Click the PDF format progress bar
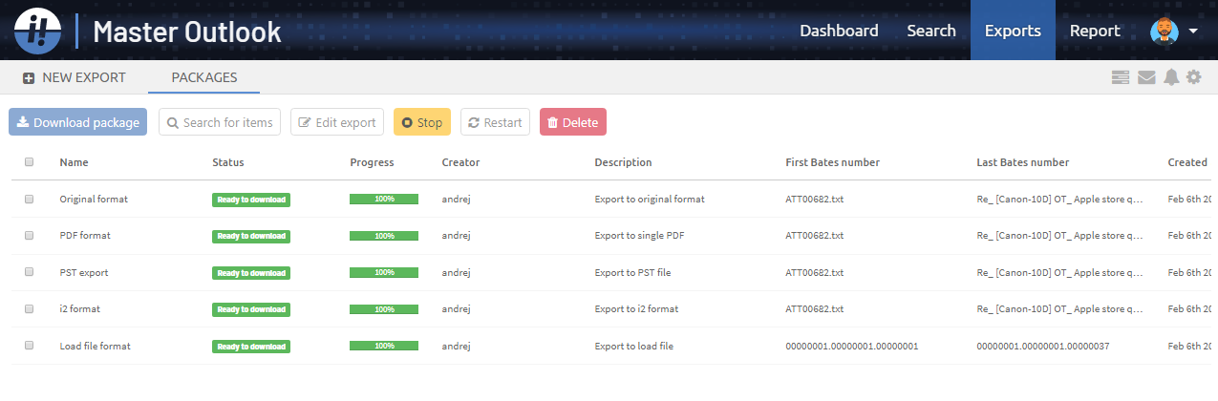 click(x=383, y=236)
